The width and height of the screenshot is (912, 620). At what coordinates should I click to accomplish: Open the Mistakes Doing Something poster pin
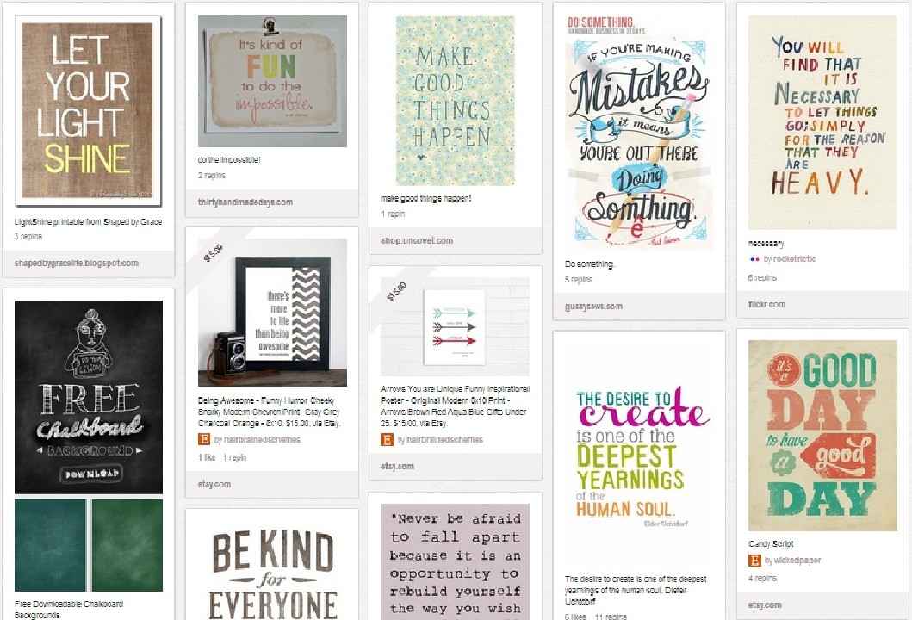(x=639, y=133)
